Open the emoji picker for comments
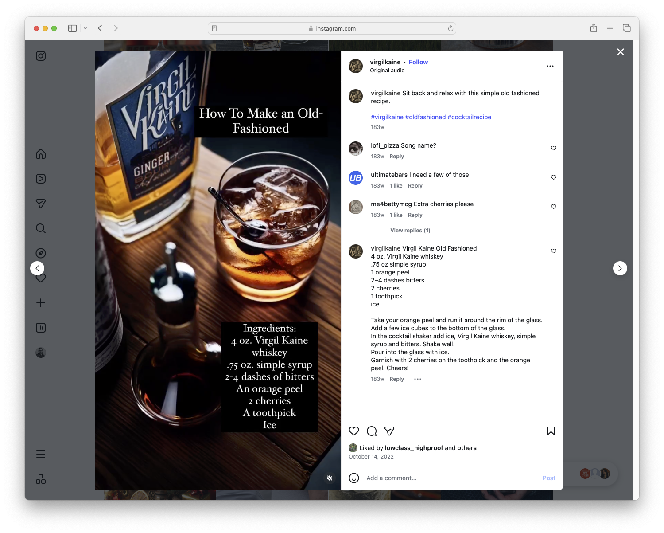 point(353,478)
